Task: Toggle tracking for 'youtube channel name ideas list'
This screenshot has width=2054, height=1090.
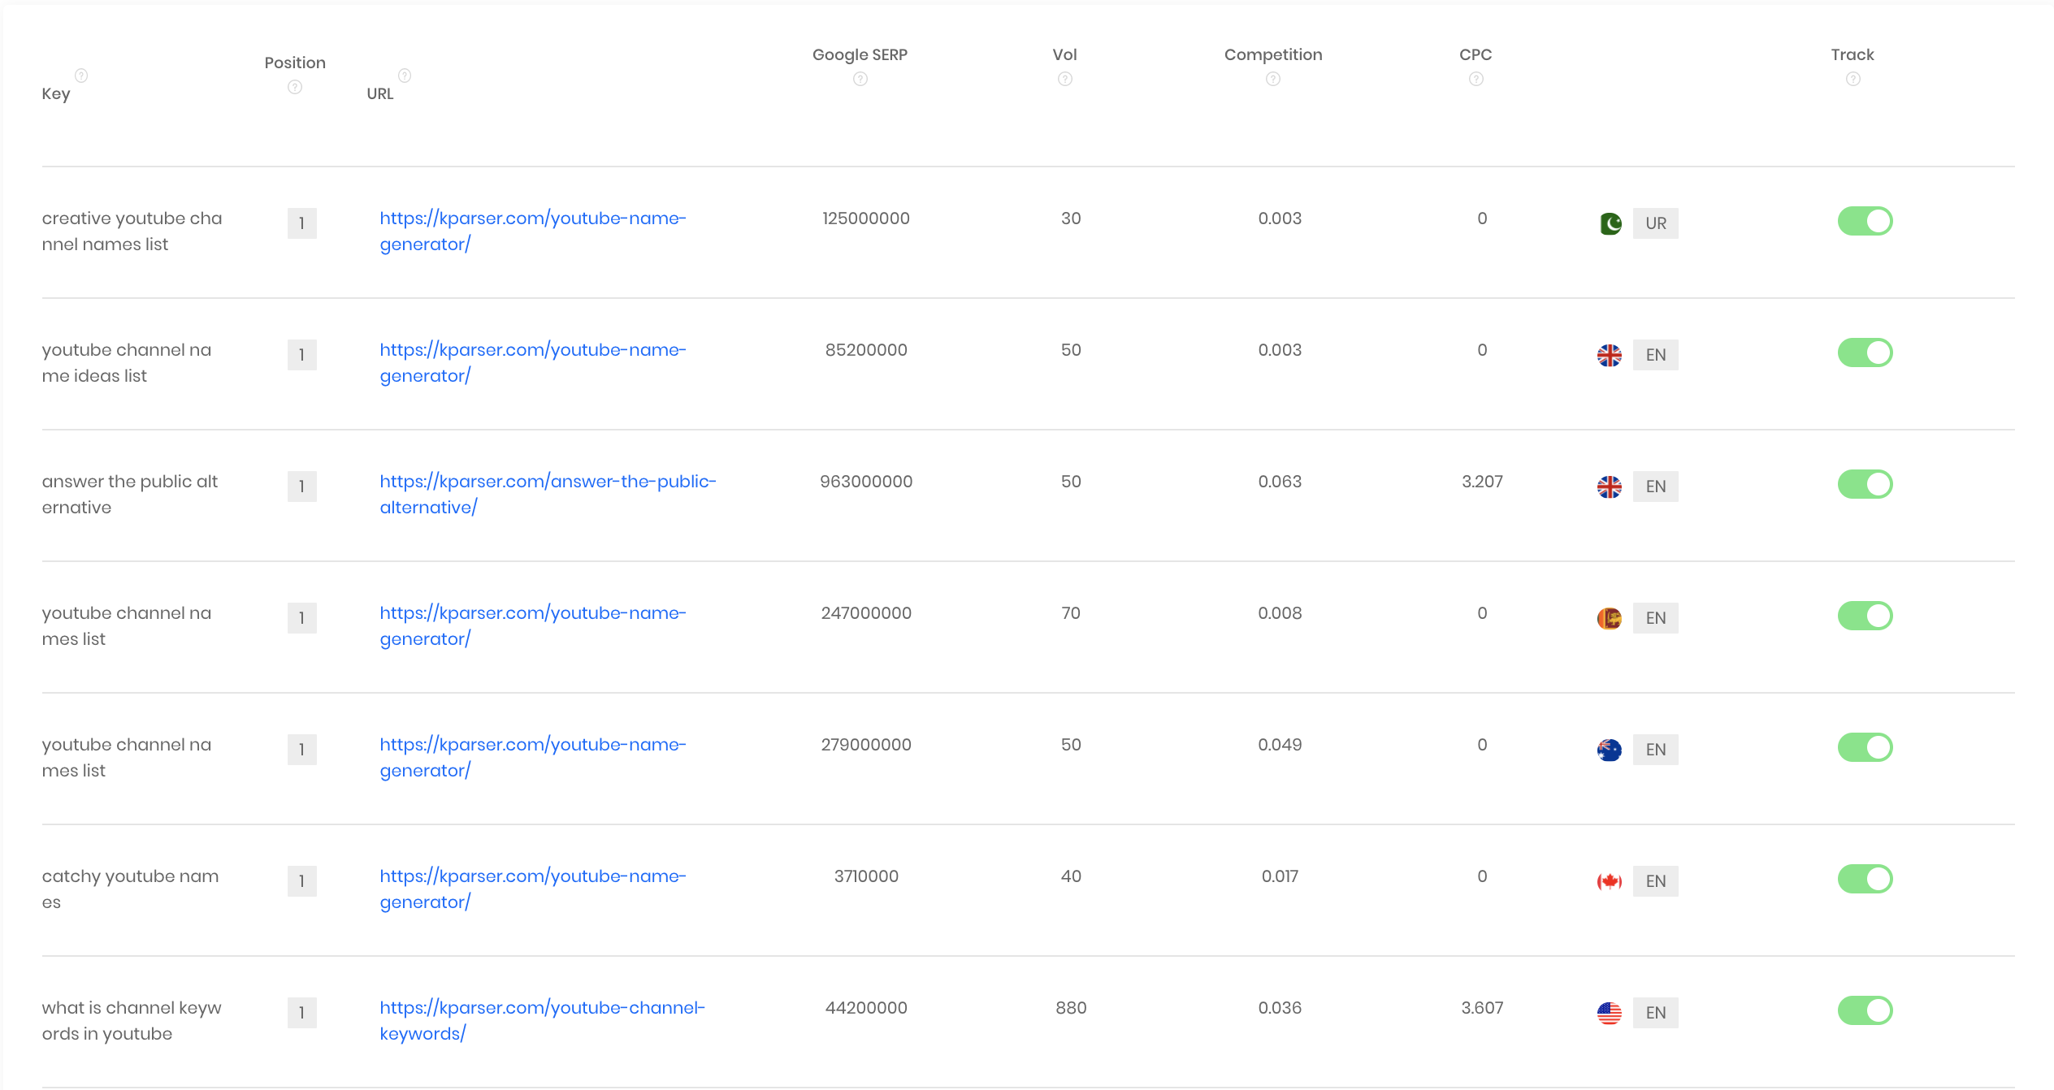Action: pyautogui.click(x=1865, y=353)
